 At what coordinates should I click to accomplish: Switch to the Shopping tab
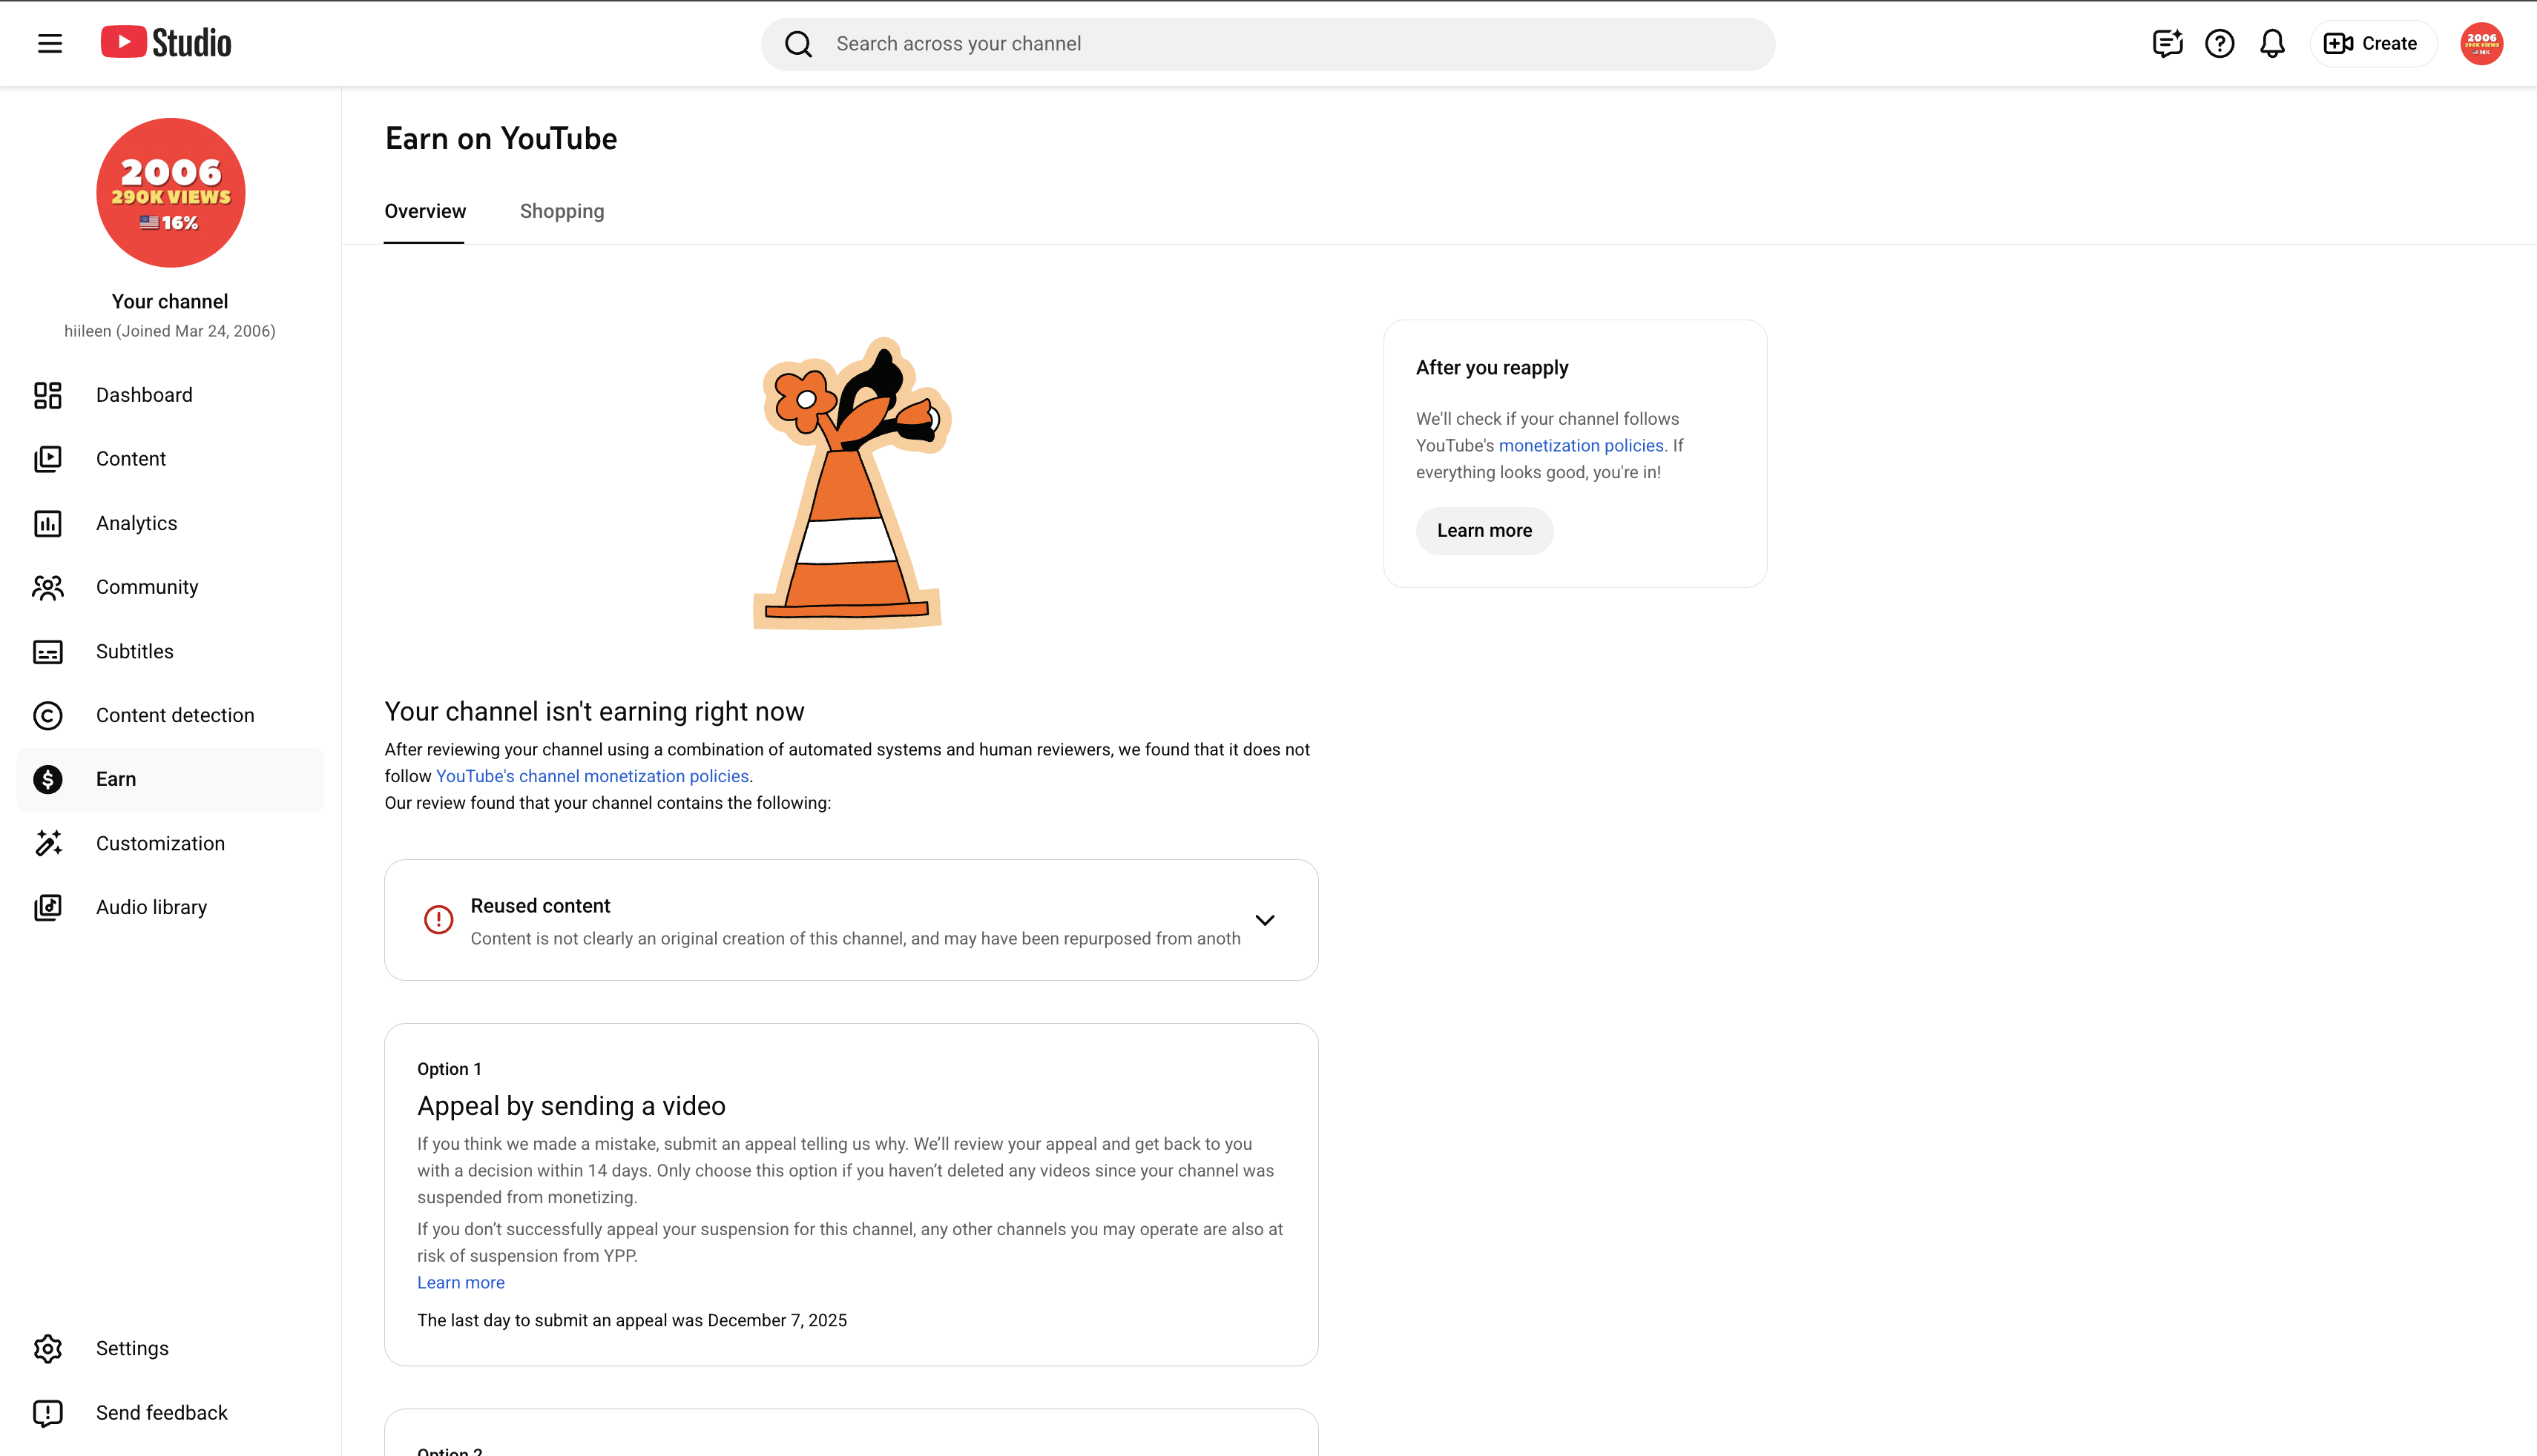click(x=562, y=211)
